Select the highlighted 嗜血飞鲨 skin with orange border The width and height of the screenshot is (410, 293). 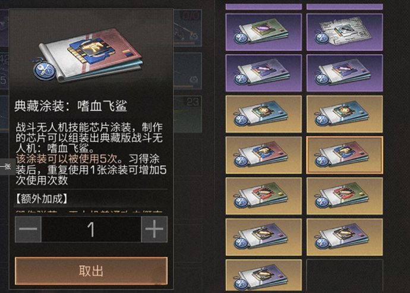[x=345, y=155]
